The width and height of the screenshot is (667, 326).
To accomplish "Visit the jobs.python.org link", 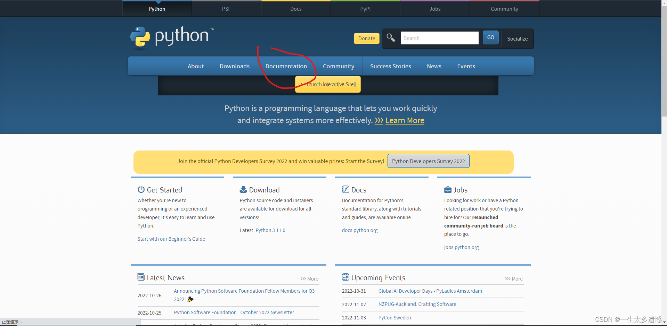I will tap(461, 247).
